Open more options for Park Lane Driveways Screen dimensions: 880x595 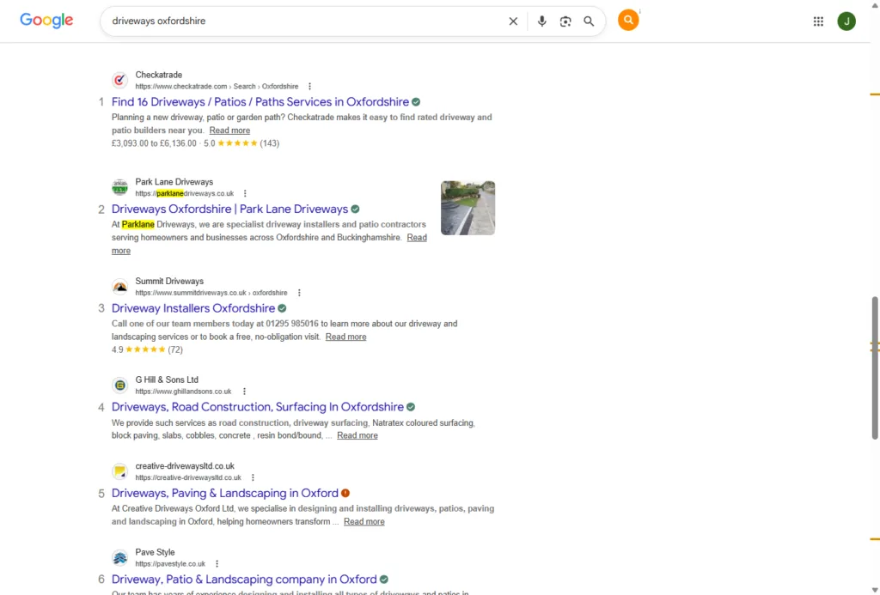point(245,193)
